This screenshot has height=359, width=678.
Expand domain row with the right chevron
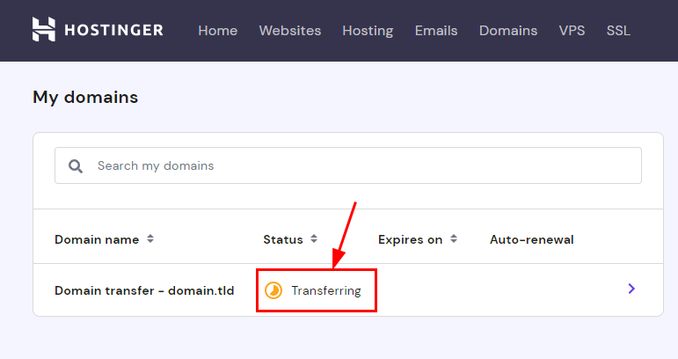click(x=631, y=289)
